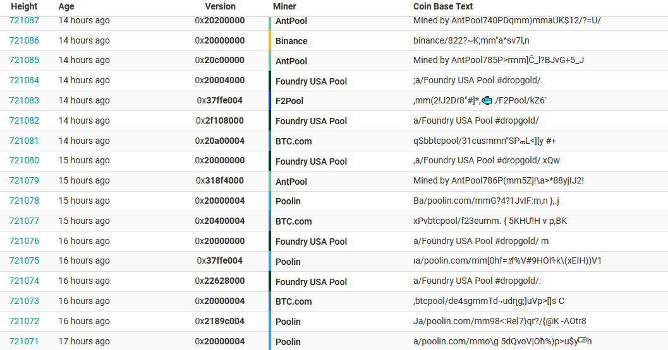Select the fish emoji in F2Pool coinbase text
The width and height of the screenshot is (668, 350).
[x=487, y=101]
